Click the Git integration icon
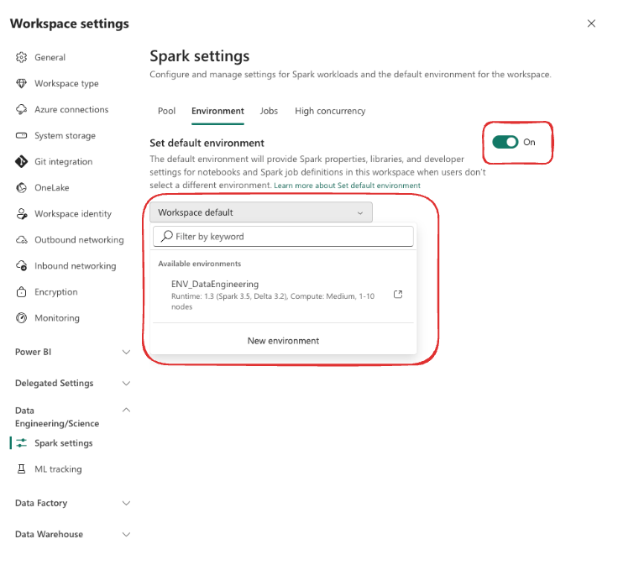The height and width of the screenshot is (586, 618). coord(22,161)
